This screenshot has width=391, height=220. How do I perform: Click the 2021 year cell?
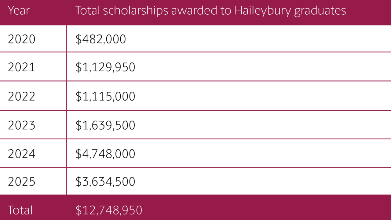pos(21,67)
